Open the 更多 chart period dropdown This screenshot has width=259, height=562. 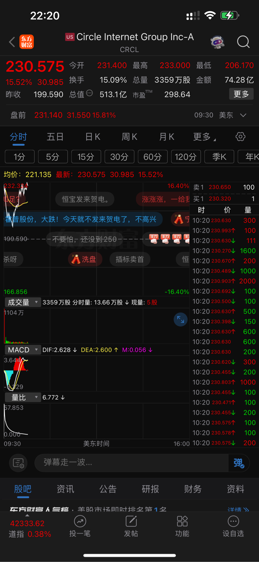pyautogui.click(x=204, y=137)
